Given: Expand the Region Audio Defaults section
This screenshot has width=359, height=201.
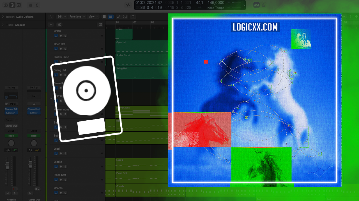Looking at the screenshot, I should (3, 17).
